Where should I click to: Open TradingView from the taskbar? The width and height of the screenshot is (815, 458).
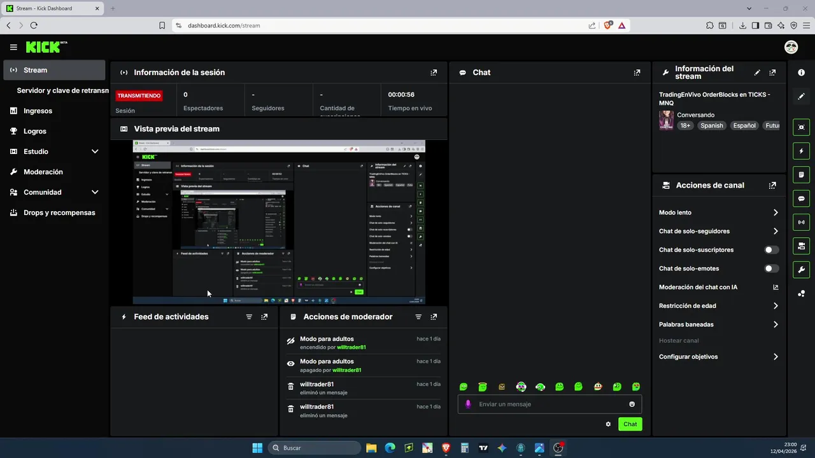point(483,448)
